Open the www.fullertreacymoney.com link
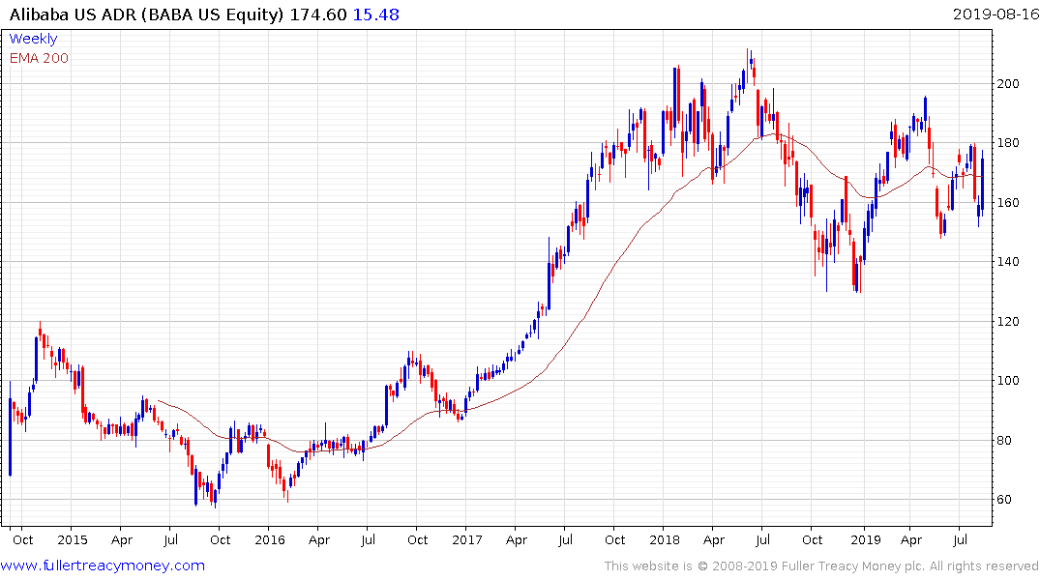The image size is (1040, 580). click(x=103, y=565)
